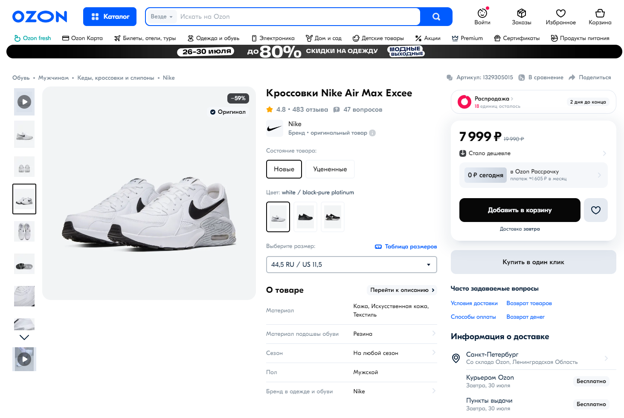Open the Одежда и обувь menu
The height and width of the screenshot is (418, 624).
point(213,38)
